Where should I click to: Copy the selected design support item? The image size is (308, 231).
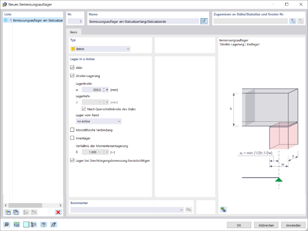[x=16, y=212]
